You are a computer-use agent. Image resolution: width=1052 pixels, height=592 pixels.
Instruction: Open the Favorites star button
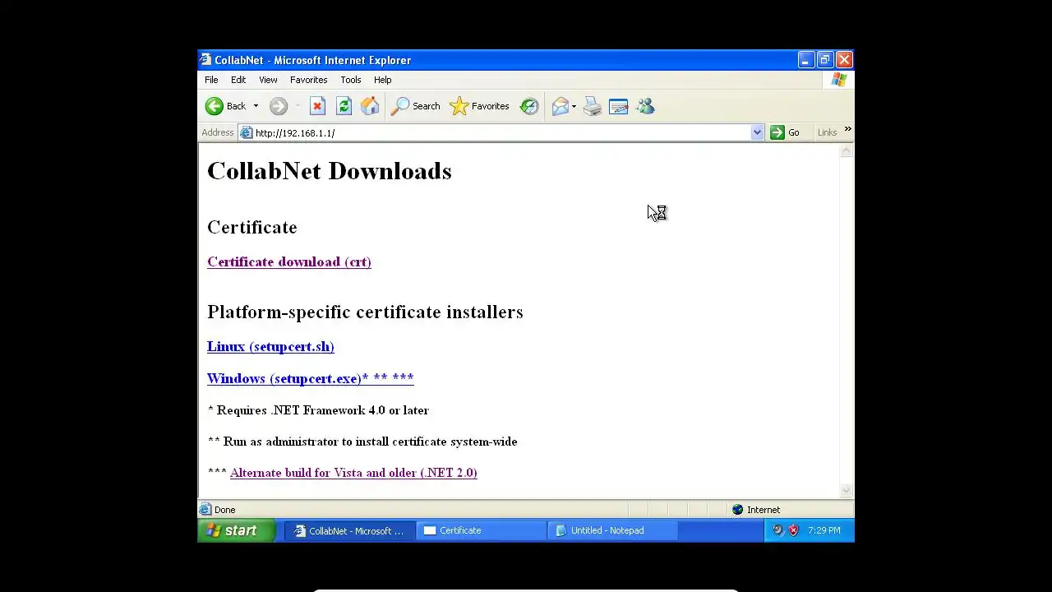click(479, 106)
